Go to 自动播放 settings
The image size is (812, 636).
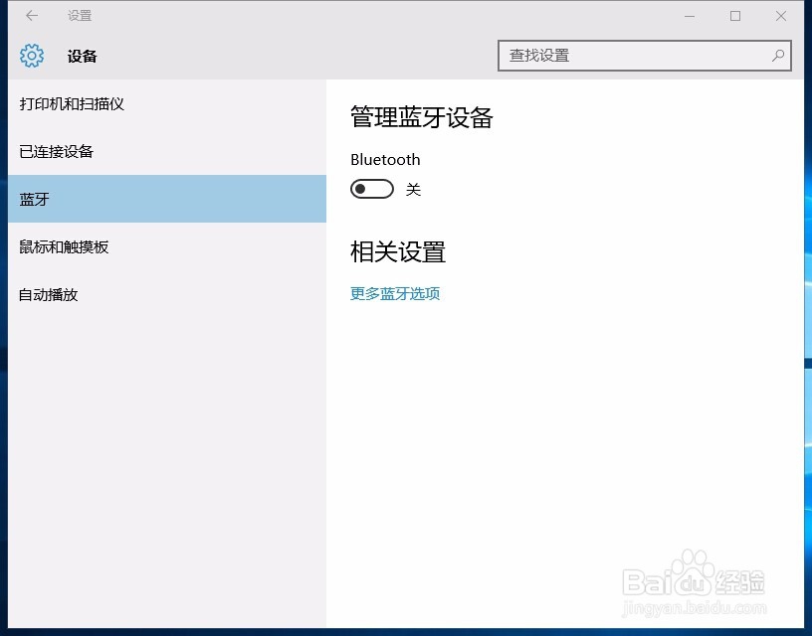pyautogui.click(x=167, y=295)
